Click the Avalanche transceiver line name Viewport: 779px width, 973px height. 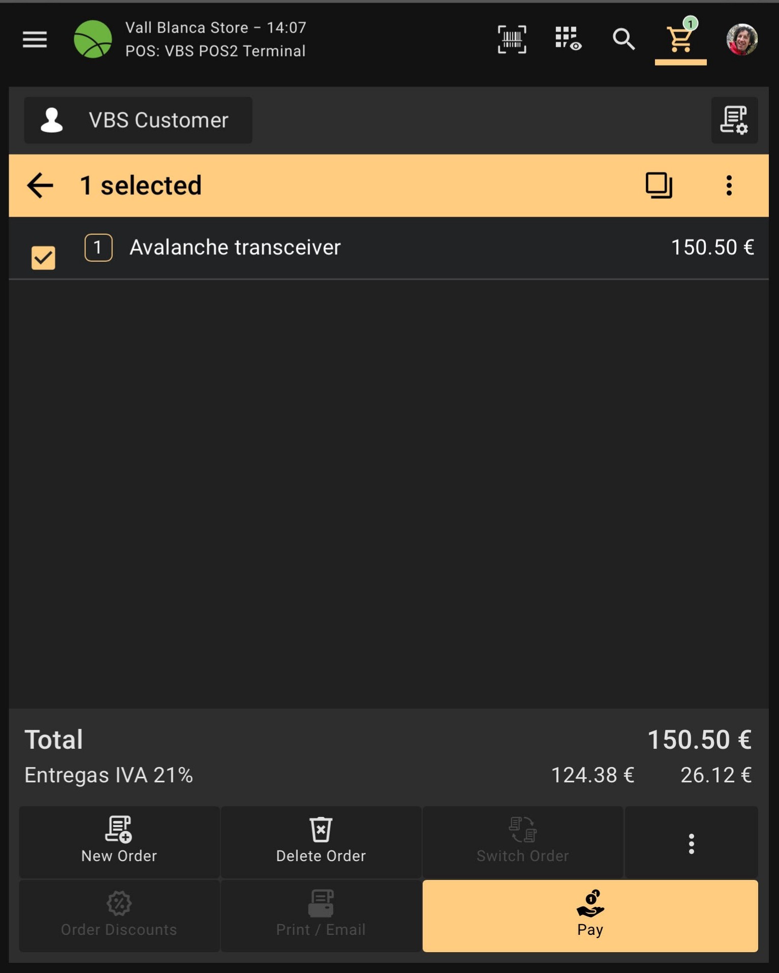coord(235,248)
